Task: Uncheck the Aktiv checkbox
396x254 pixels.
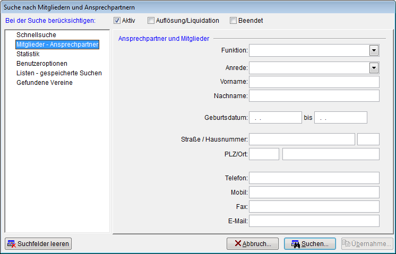Action: pos(117,21)
